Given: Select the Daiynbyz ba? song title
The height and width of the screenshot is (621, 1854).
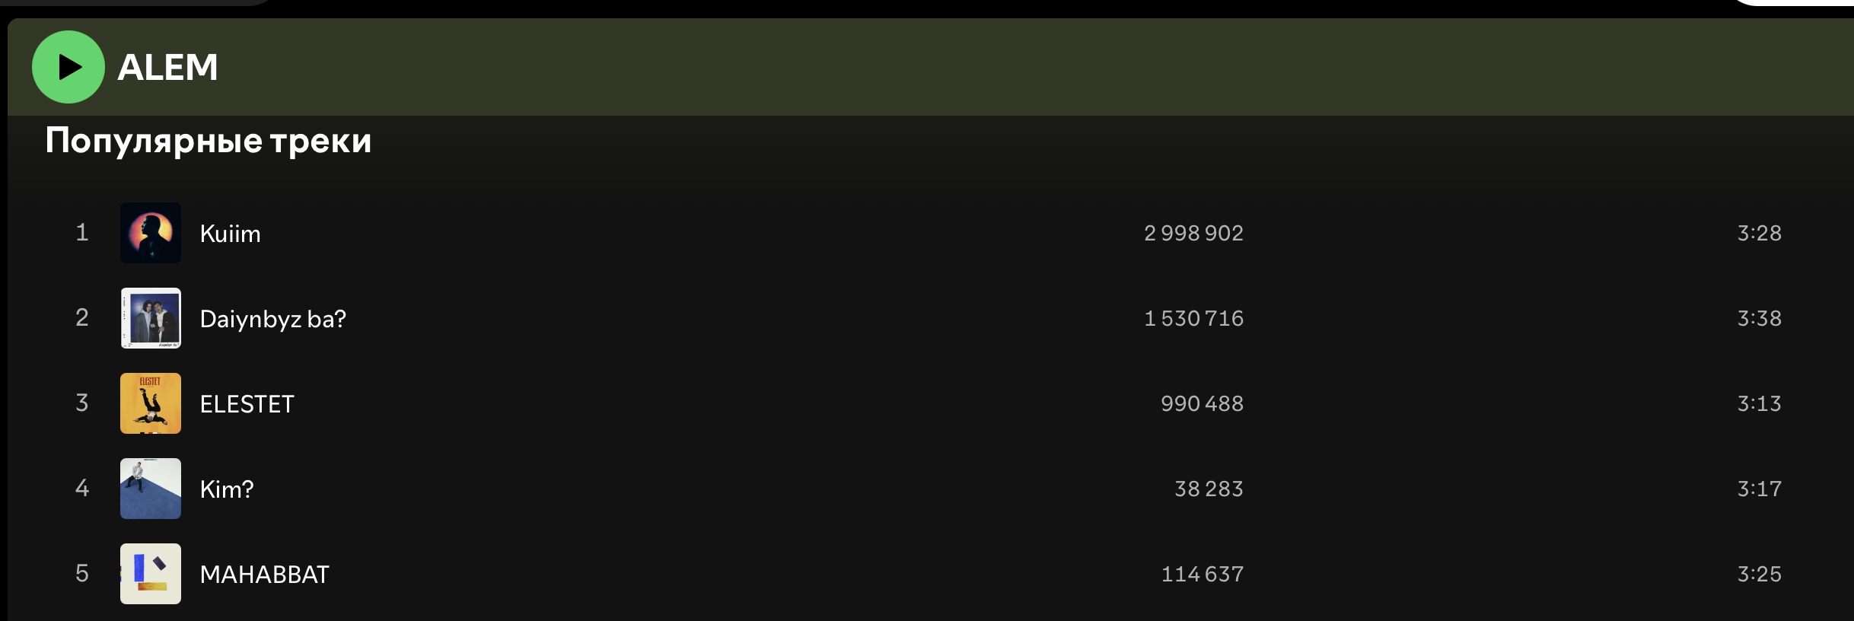Looking at the screenshot, I should pyautogui.click(x=272, y=319).
